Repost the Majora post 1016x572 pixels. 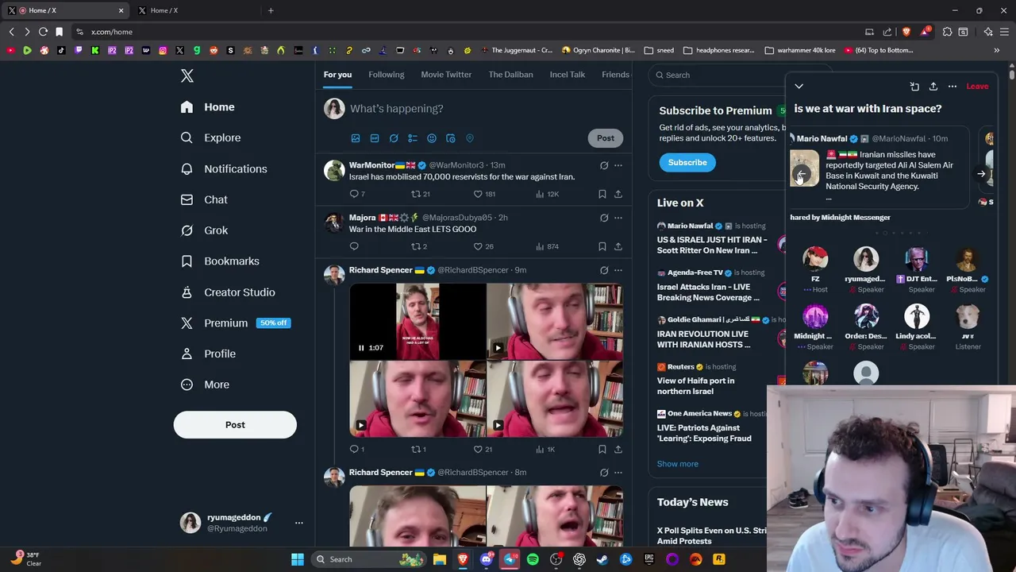coord(416,246)
